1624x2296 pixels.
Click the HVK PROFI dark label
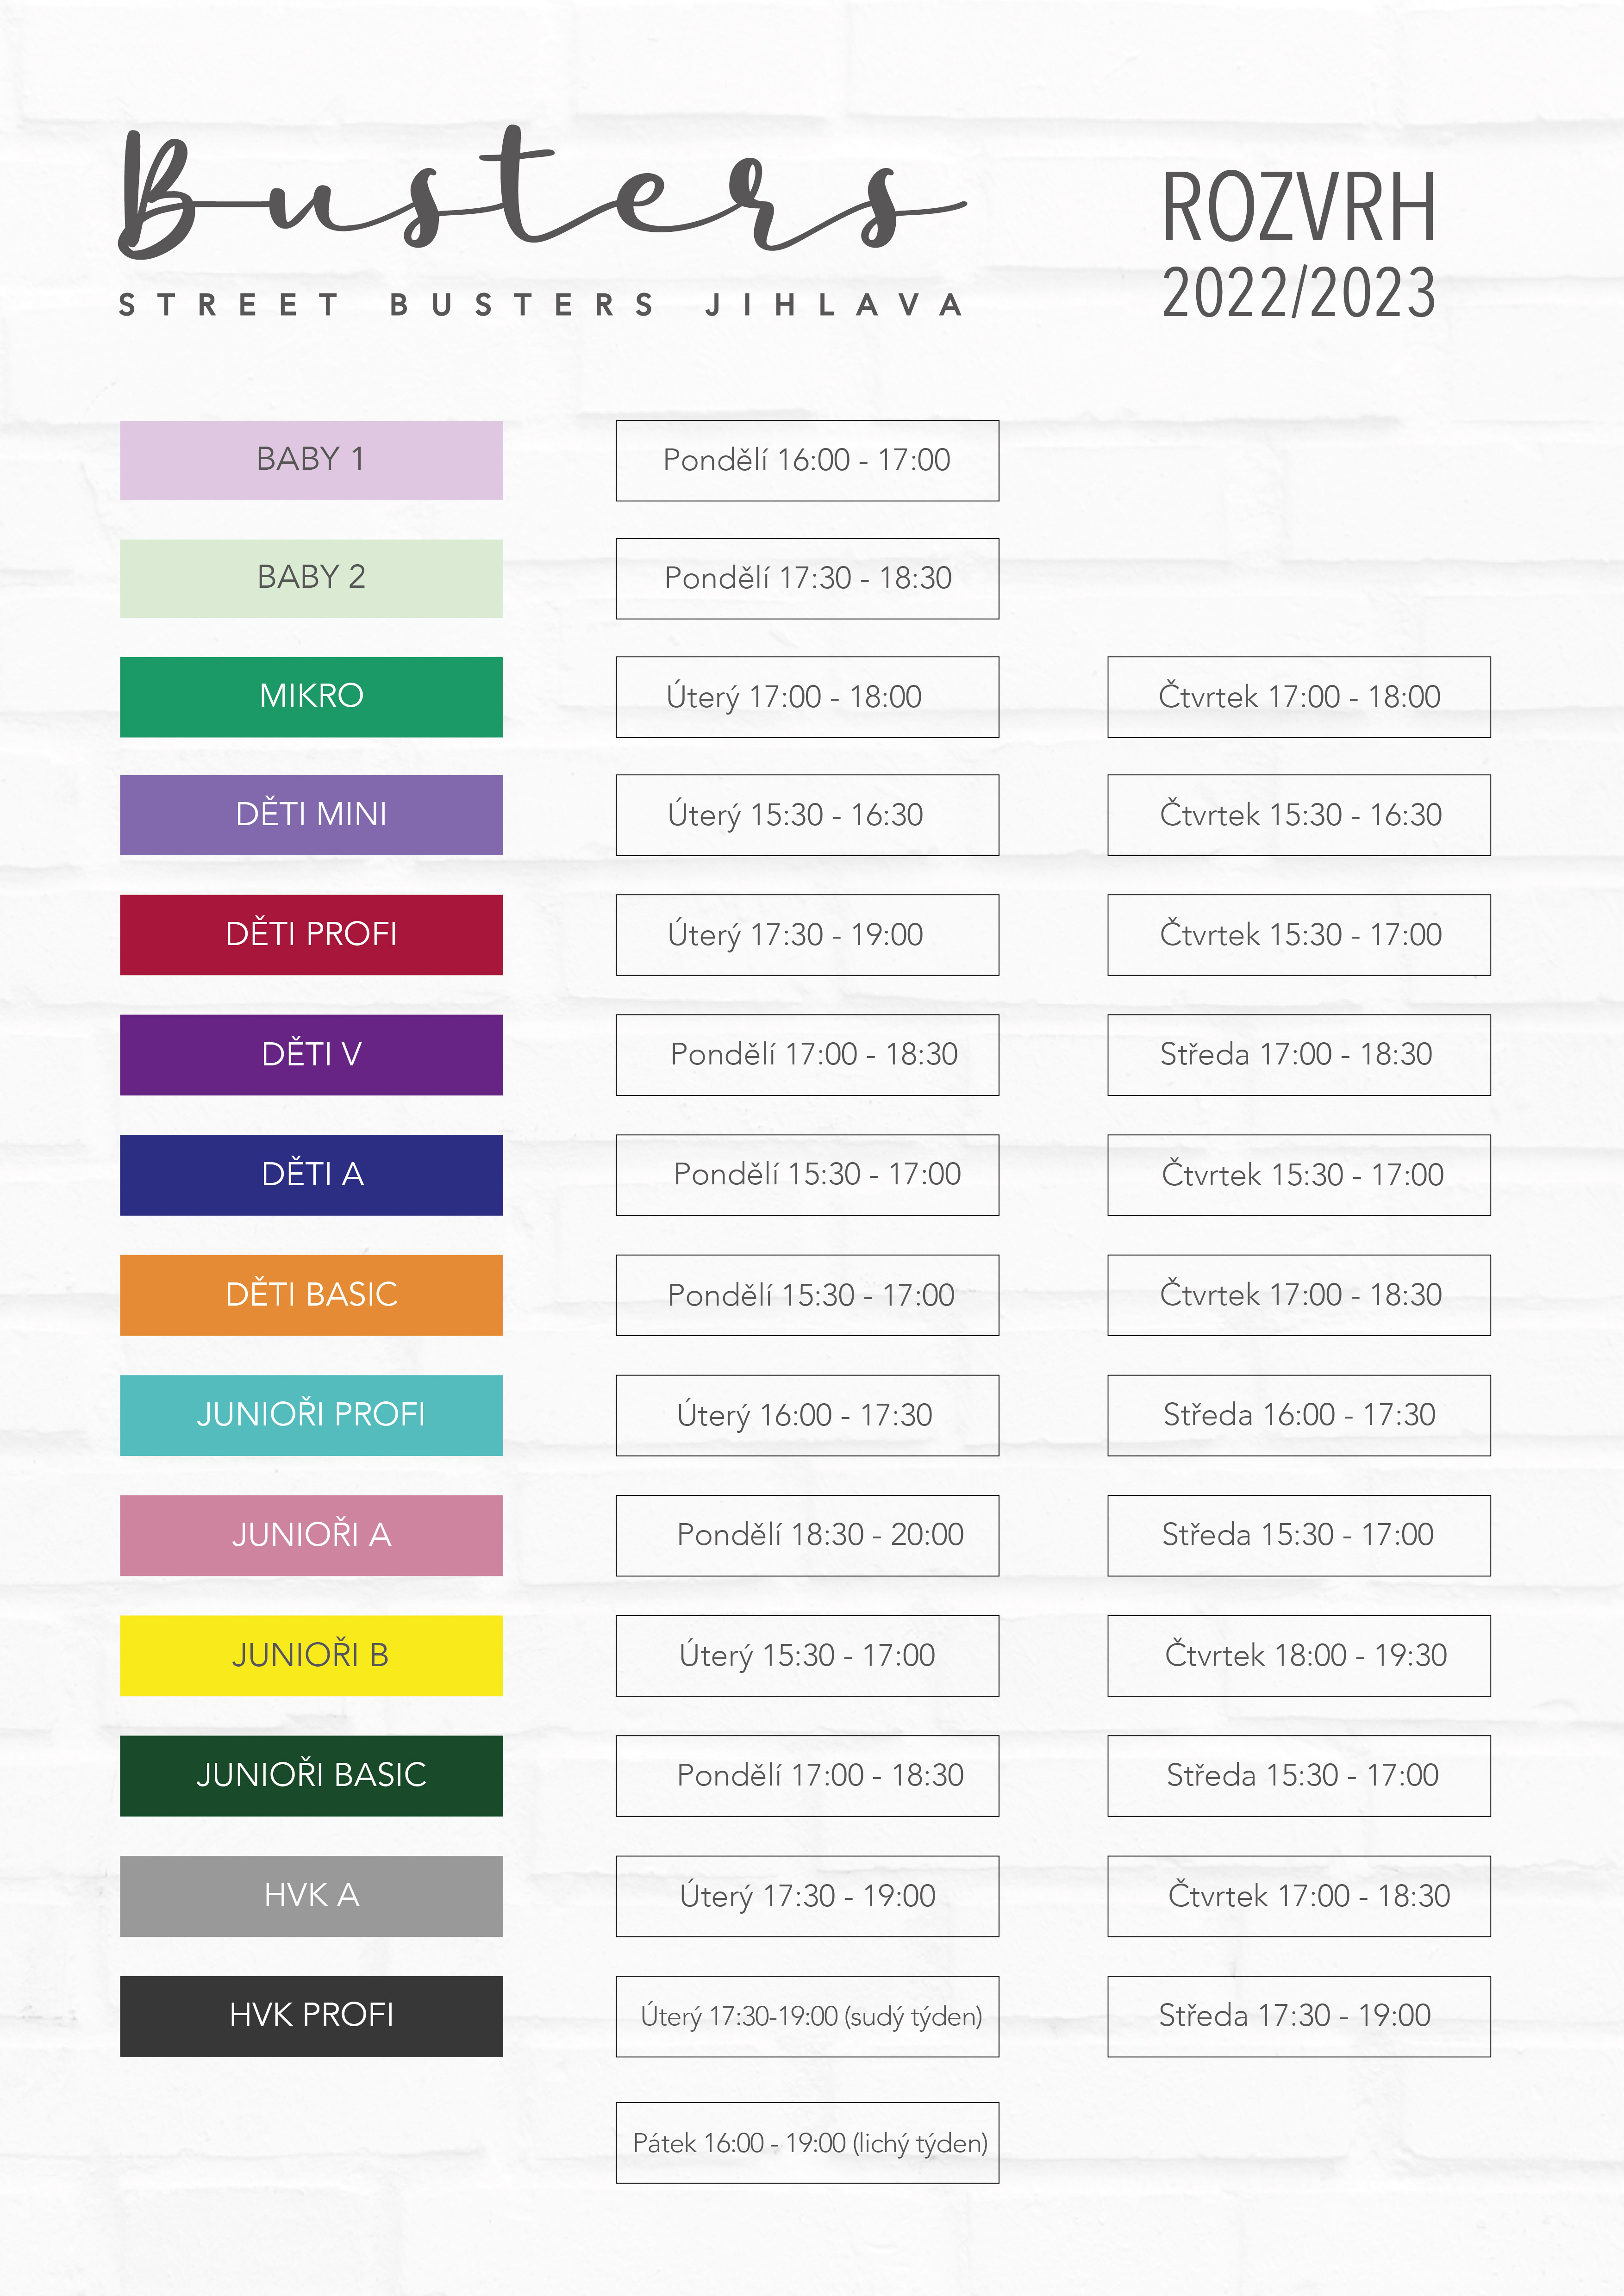coord(311,2016)
